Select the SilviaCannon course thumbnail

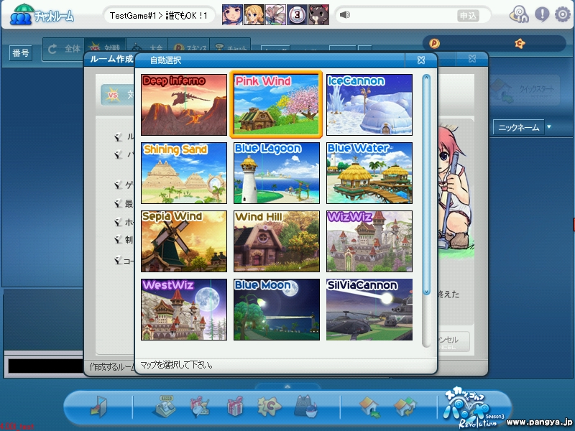coord(369,309)
